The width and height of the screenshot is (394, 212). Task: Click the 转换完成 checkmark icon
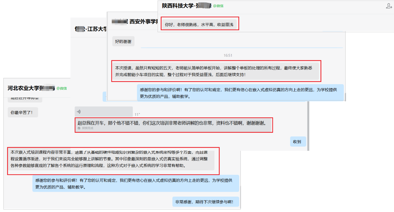79,128
